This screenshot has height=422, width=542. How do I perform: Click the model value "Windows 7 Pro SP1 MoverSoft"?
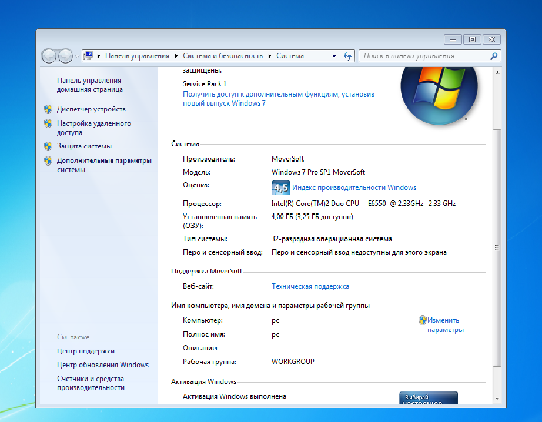pos(319,172)
